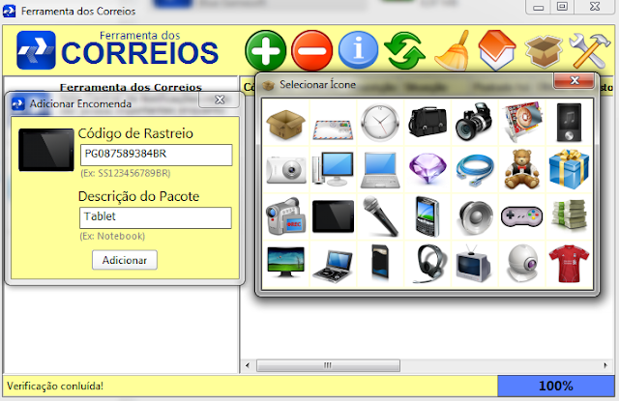This screenshot has height=401, width=619.
Task: Open the blue info icon
Action: point(359,50)
